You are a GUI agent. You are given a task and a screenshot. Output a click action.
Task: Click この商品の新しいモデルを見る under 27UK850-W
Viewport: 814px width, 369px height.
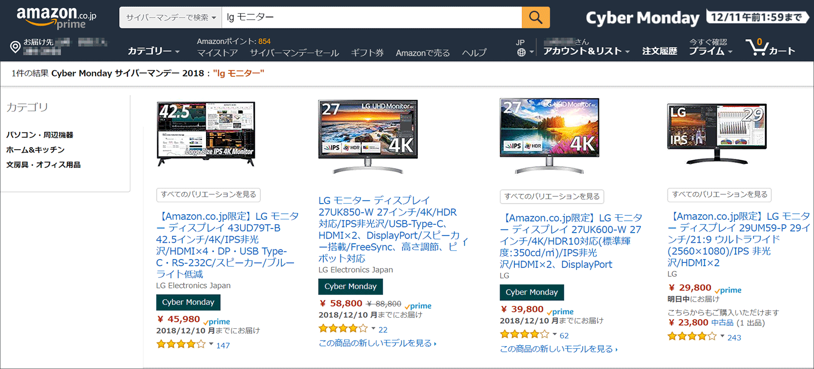click(377, 343)
